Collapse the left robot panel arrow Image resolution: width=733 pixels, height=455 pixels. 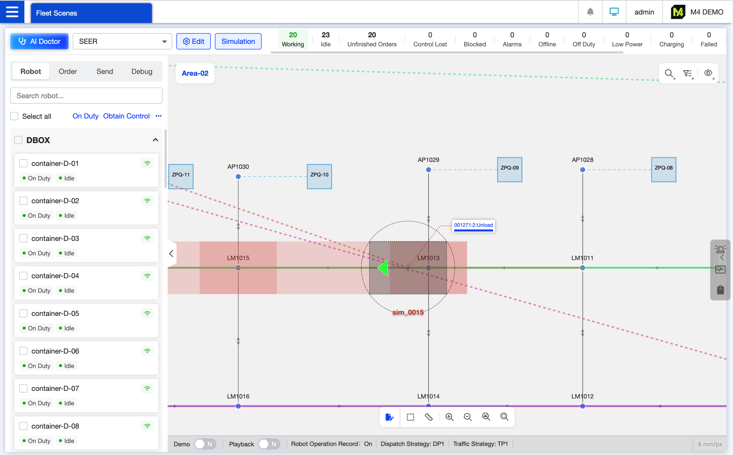click(171, 253)
